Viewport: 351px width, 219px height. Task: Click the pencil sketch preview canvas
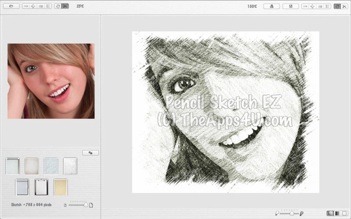click(226, 112)
